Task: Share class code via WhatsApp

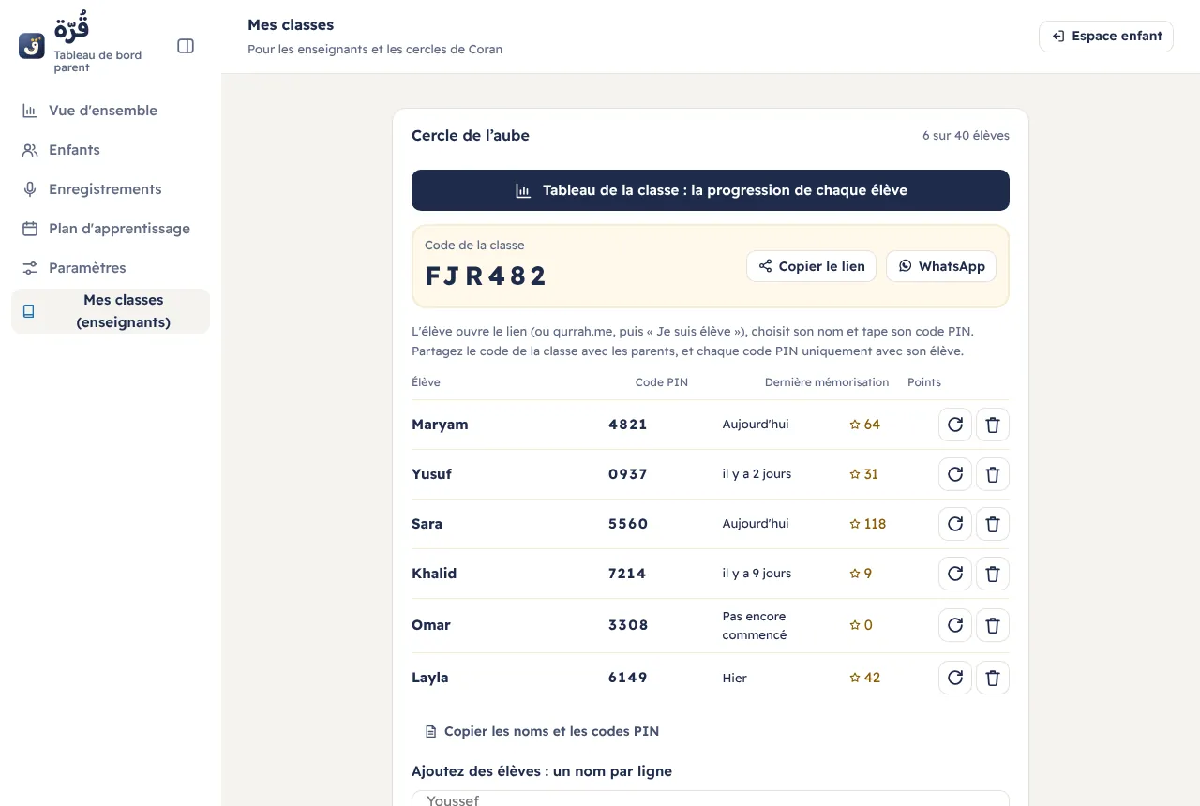Action: click(941, 266)
